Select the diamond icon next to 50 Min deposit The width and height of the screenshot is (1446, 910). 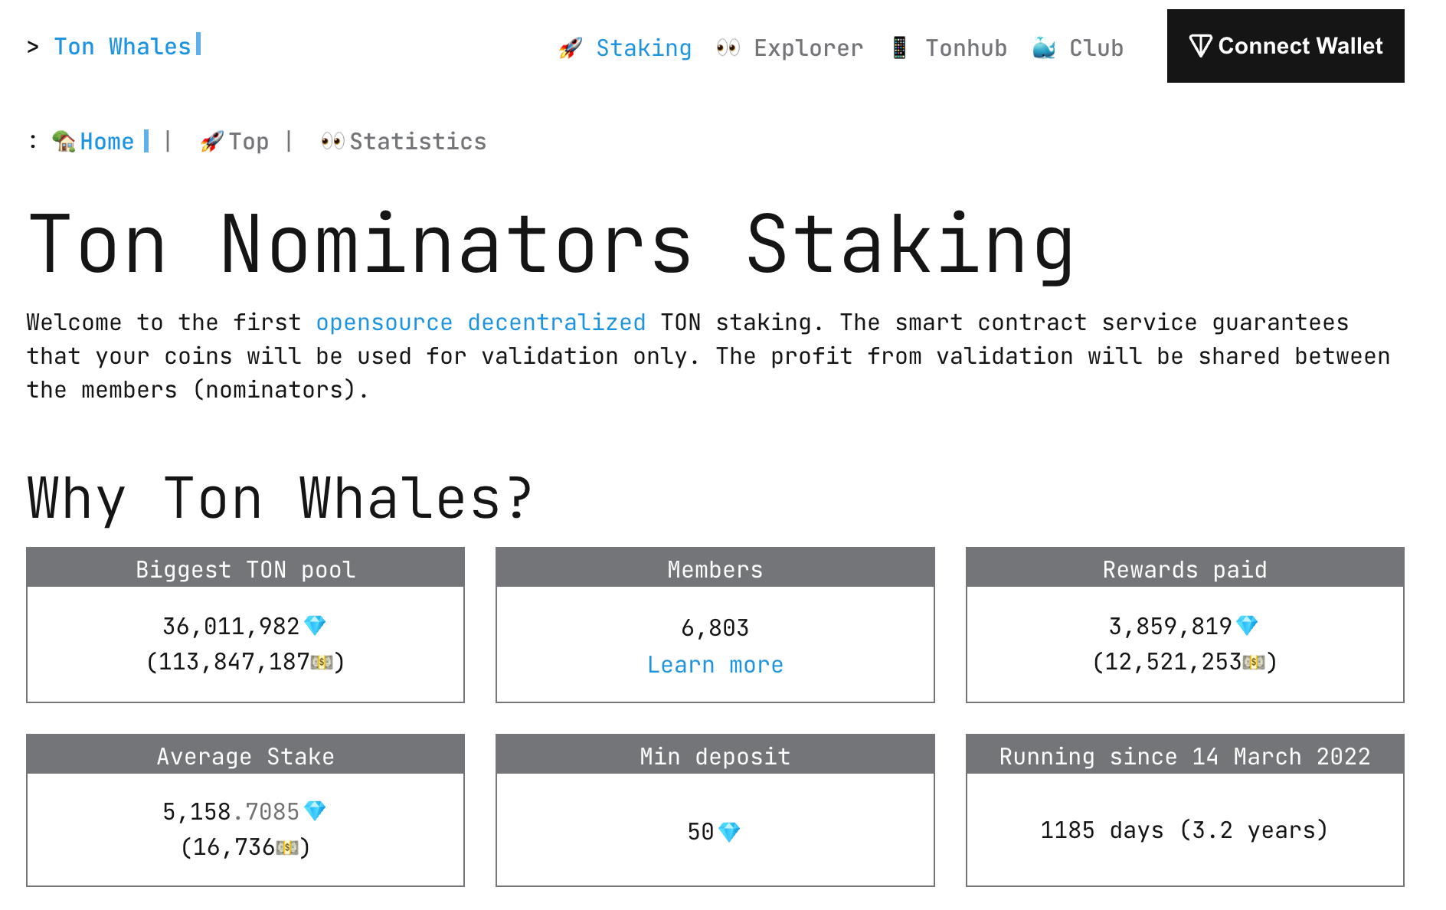(729, 830)
